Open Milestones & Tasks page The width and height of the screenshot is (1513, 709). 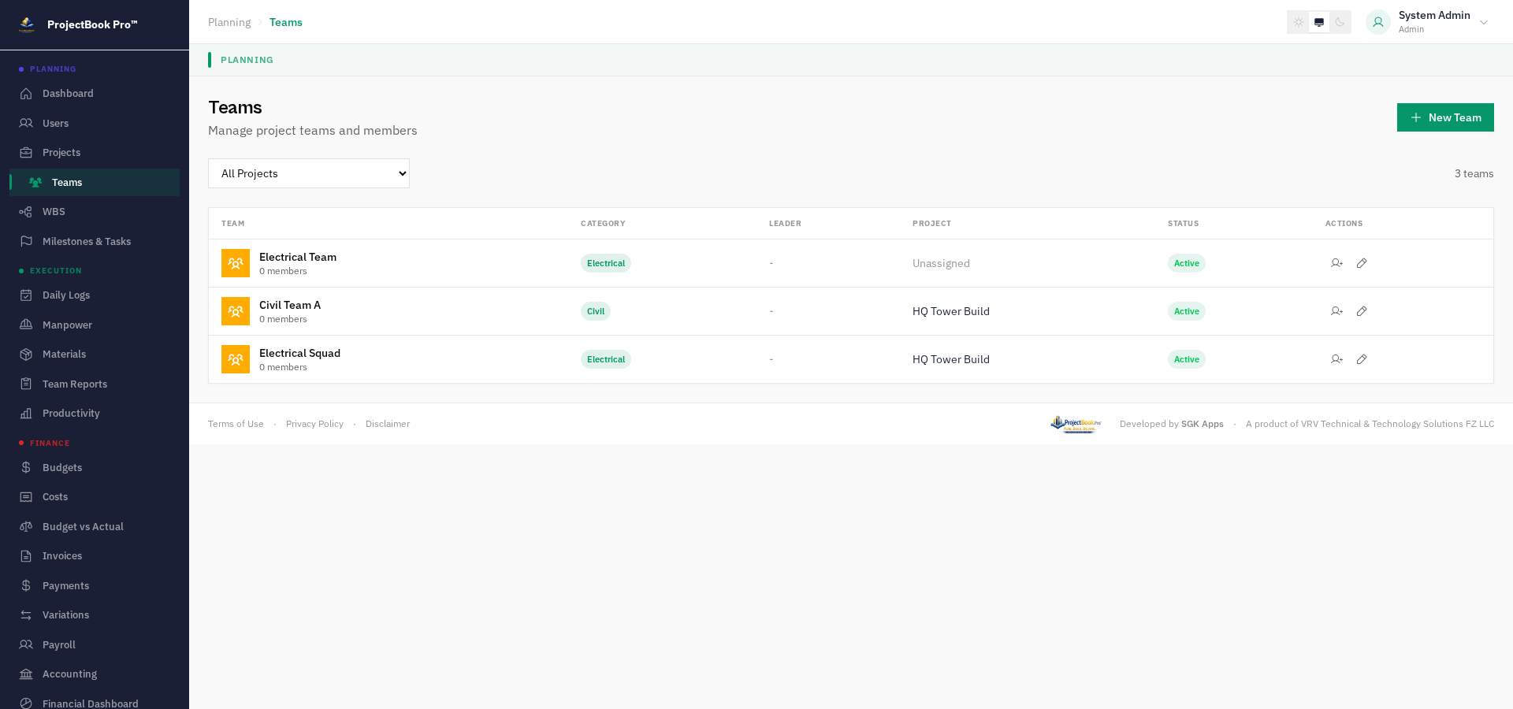click(95, 242)
